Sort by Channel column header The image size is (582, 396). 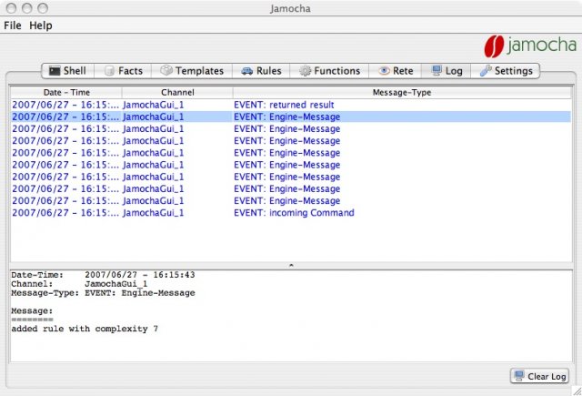point(177,93)
